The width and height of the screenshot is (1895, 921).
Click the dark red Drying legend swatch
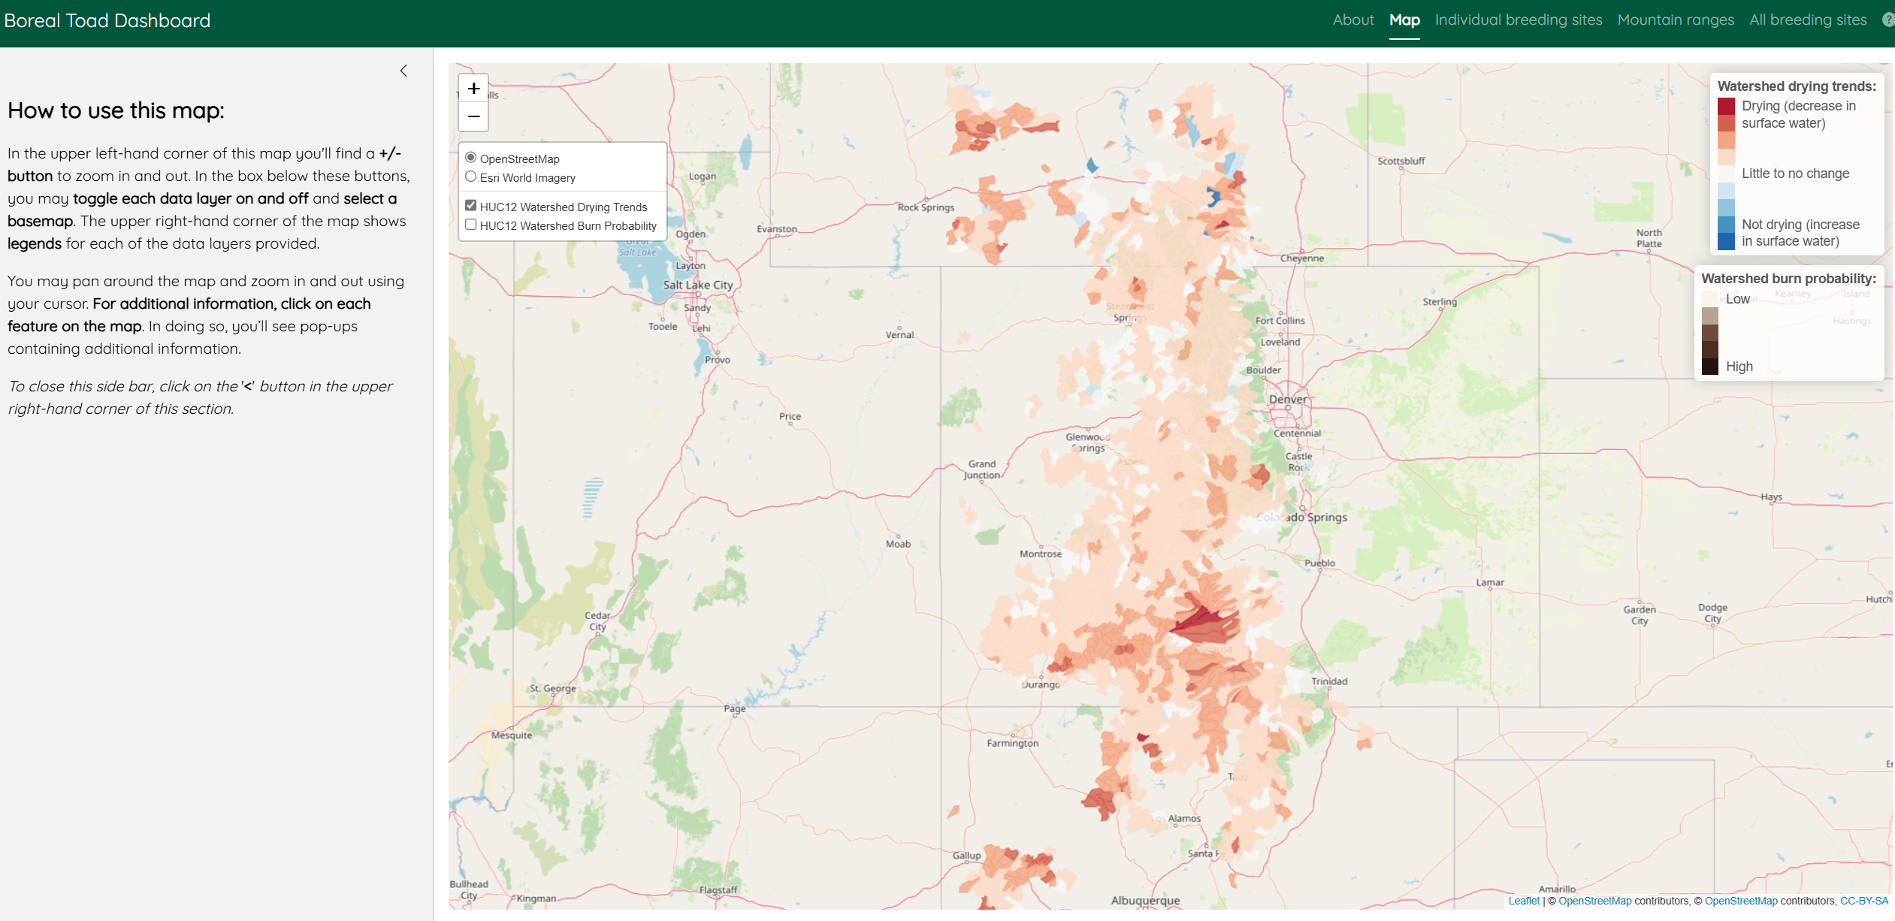(x=1726, y=107)
